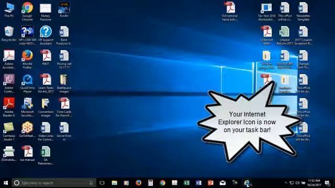Select Pricing call Word document
This screenshot has height=188, width=335.
(x=64, y=60)
